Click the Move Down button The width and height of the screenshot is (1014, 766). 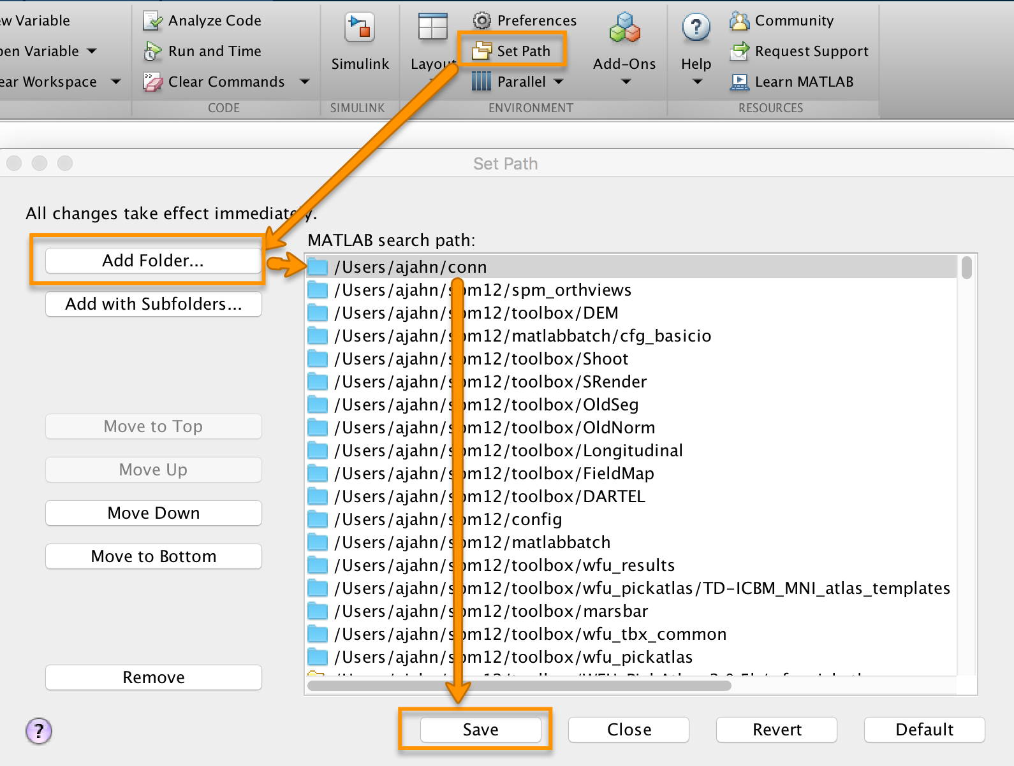coord(154,513)
